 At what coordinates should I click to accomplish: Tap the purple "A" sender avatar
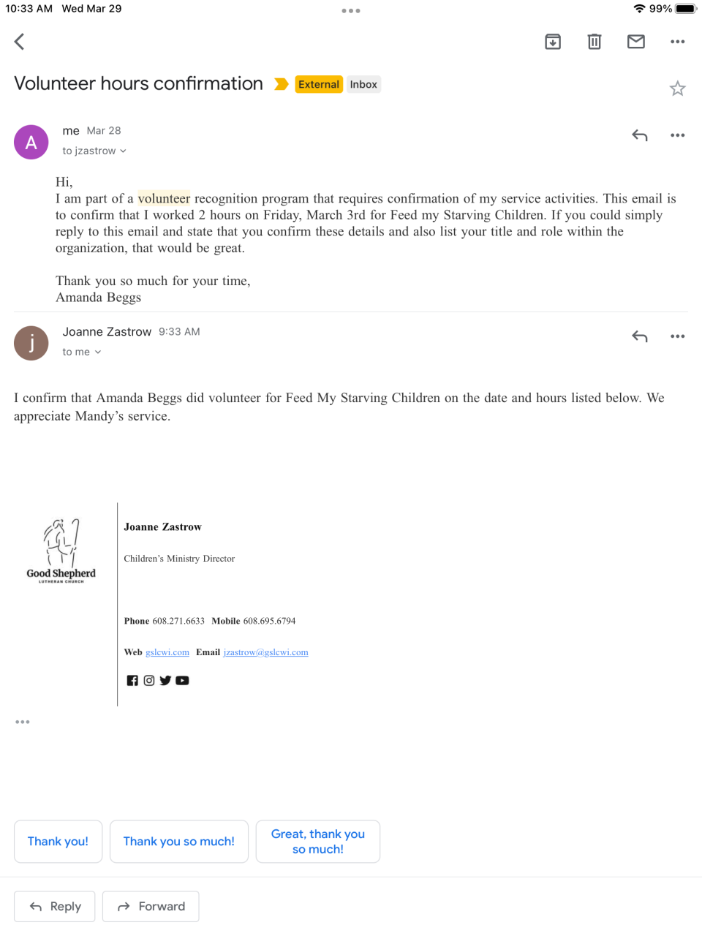31,142
